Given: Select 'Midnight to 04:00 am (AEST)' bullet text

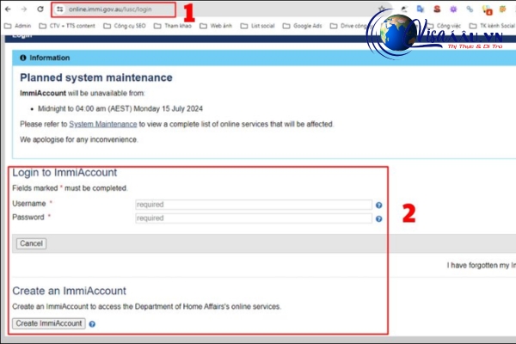Looking at the screenshot, I should coord(85,109).
